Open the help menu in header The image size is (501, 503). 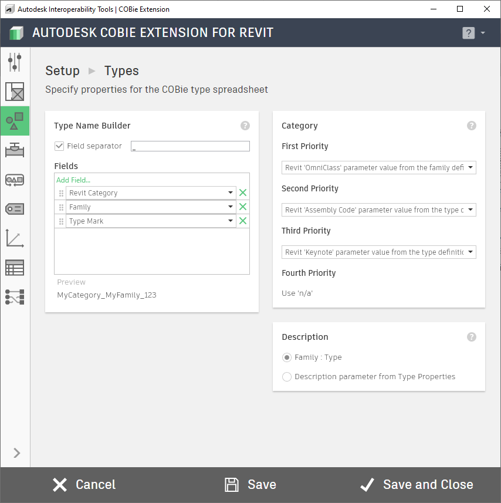[473, 33]
